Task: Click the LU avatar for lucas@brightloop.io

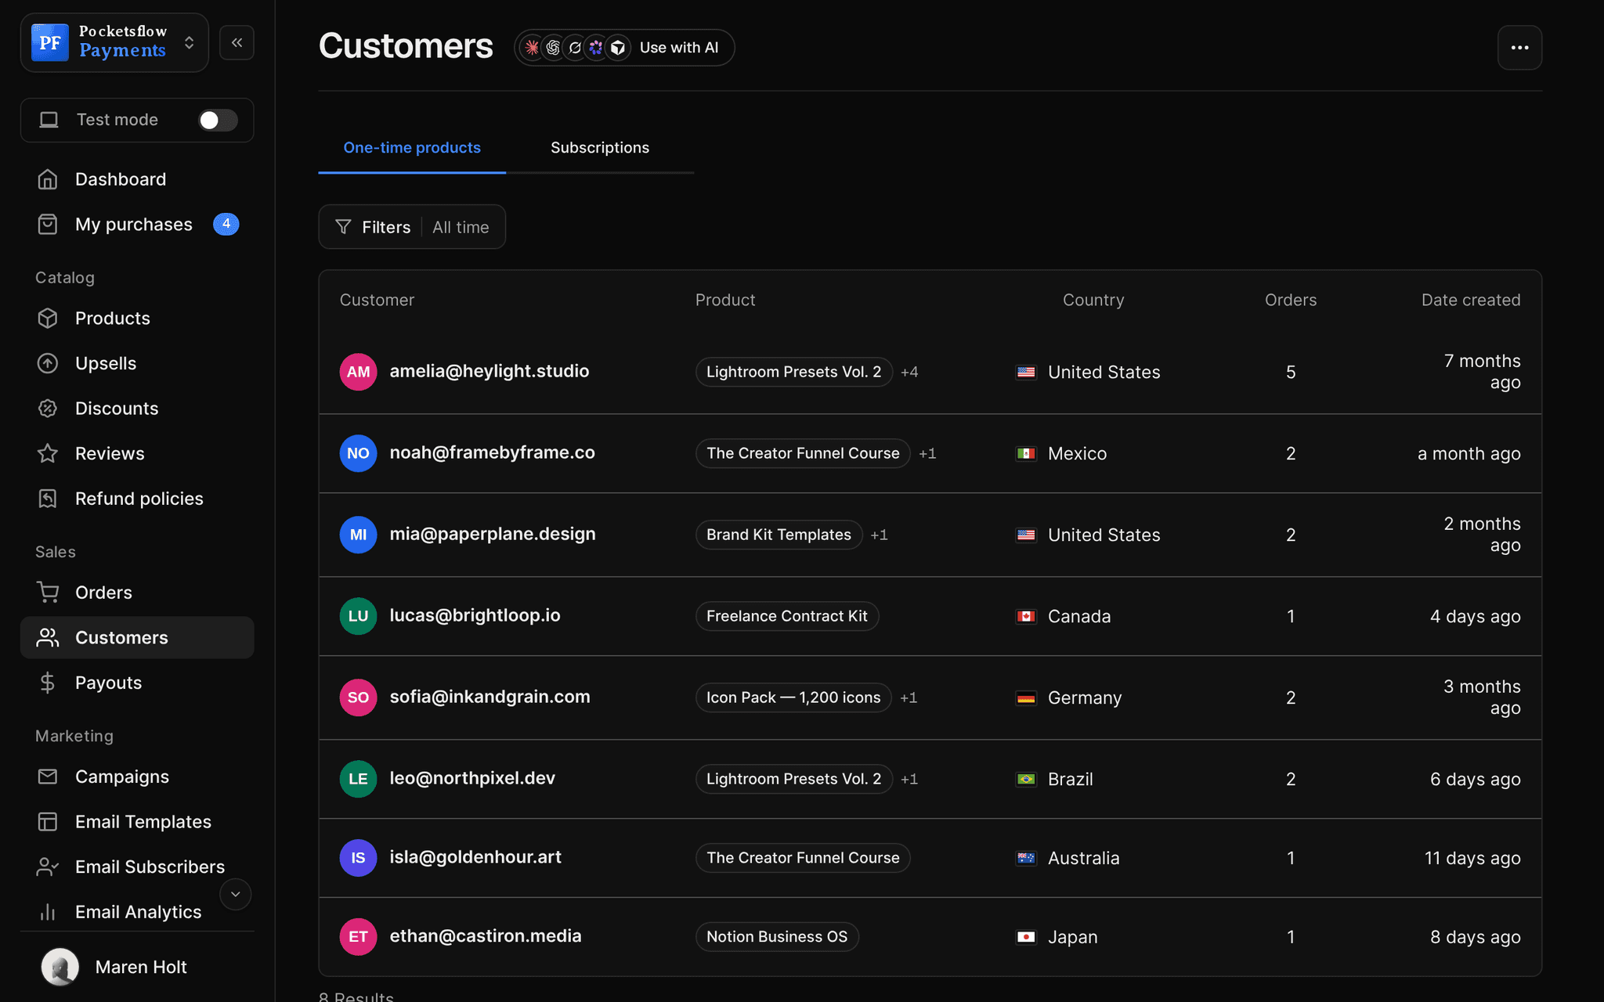Action: coord(358,616)
